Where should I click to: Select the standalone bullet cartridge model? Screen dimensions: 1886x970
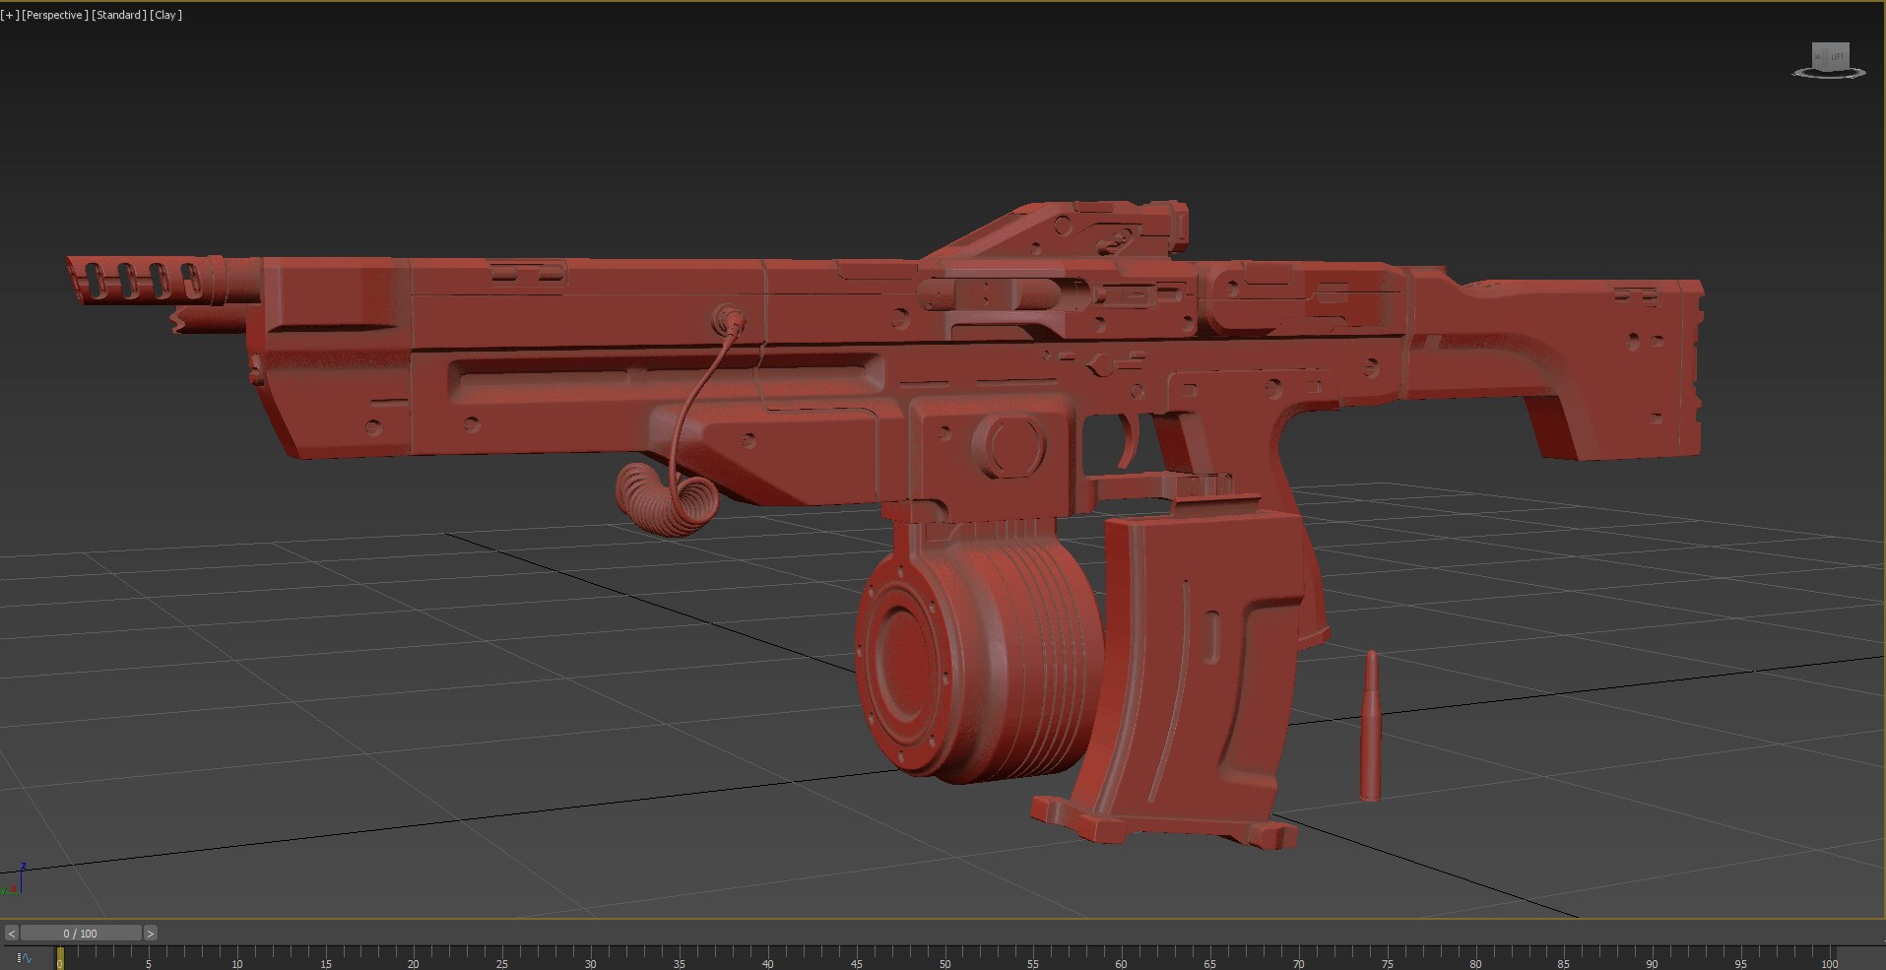(x=1370, y=725)
